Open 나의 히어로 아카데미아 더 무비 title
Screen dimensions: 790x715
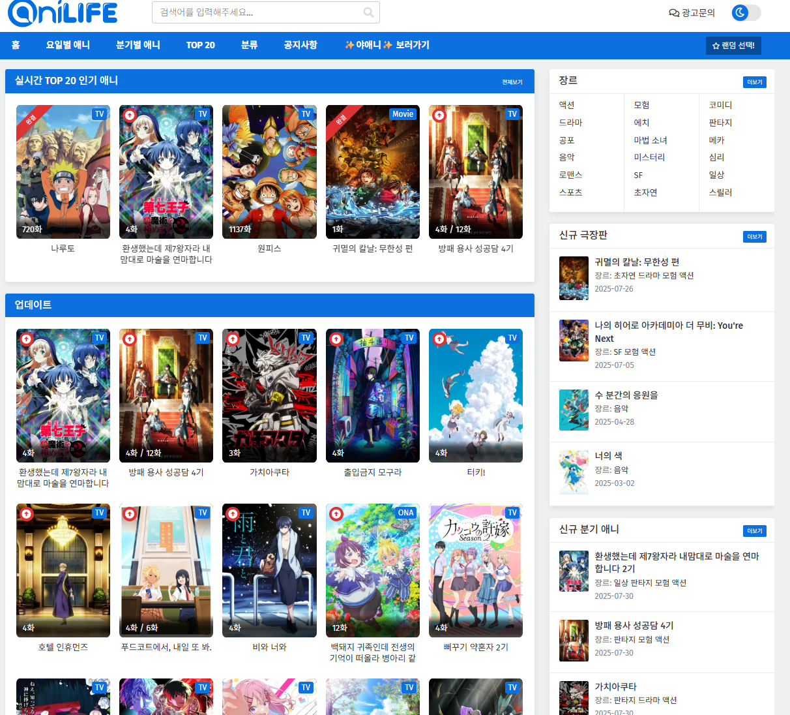pyautogui.click(x=669, y=332)
